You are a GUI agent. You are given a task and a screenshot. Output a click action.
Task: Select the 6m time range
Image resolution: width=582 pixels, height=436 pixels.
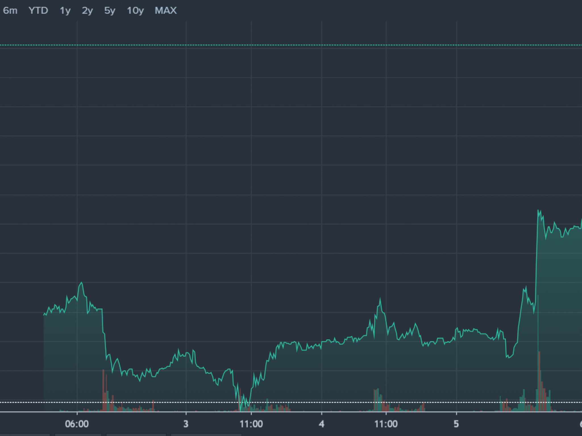tap(10, 11)
